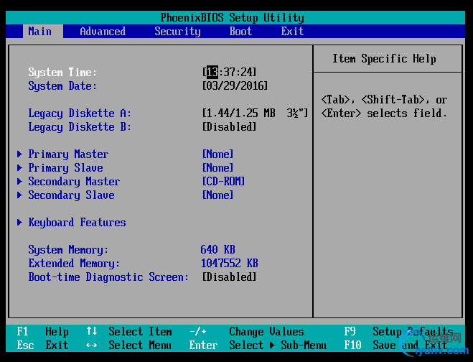Click the Sub-Menu arrow icon in footer
The height and width of the screenshot is (362, 473).
click(x=272, y=345)
